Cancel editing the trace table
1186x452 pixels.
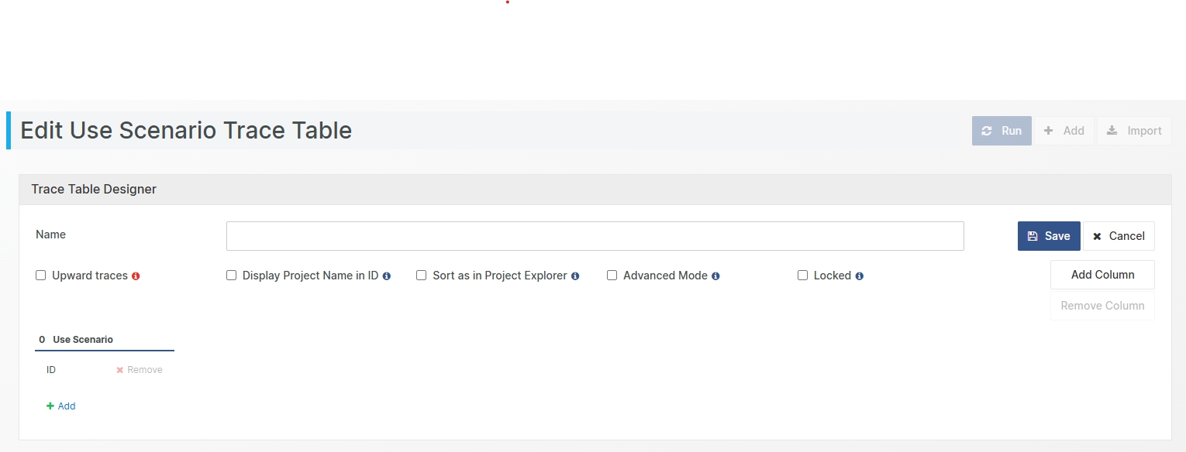coord(1119,236)
